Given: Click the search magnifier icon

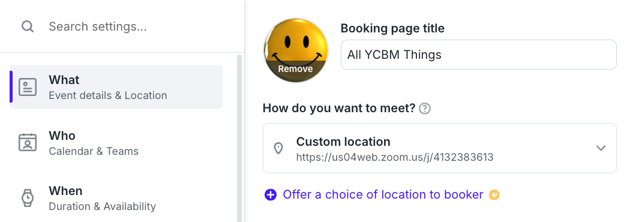Looking at the screenshot, I should pyautogui.click(x=28, y=26).
